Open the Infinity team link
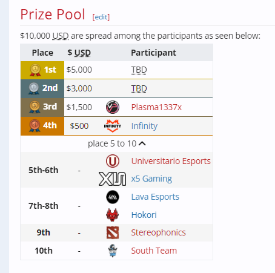The image size is (275, 273). (x=144, y=126)
